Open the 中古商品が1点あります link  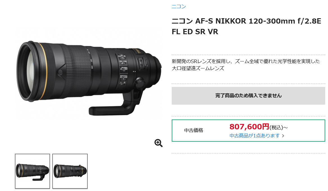[255, 136]
